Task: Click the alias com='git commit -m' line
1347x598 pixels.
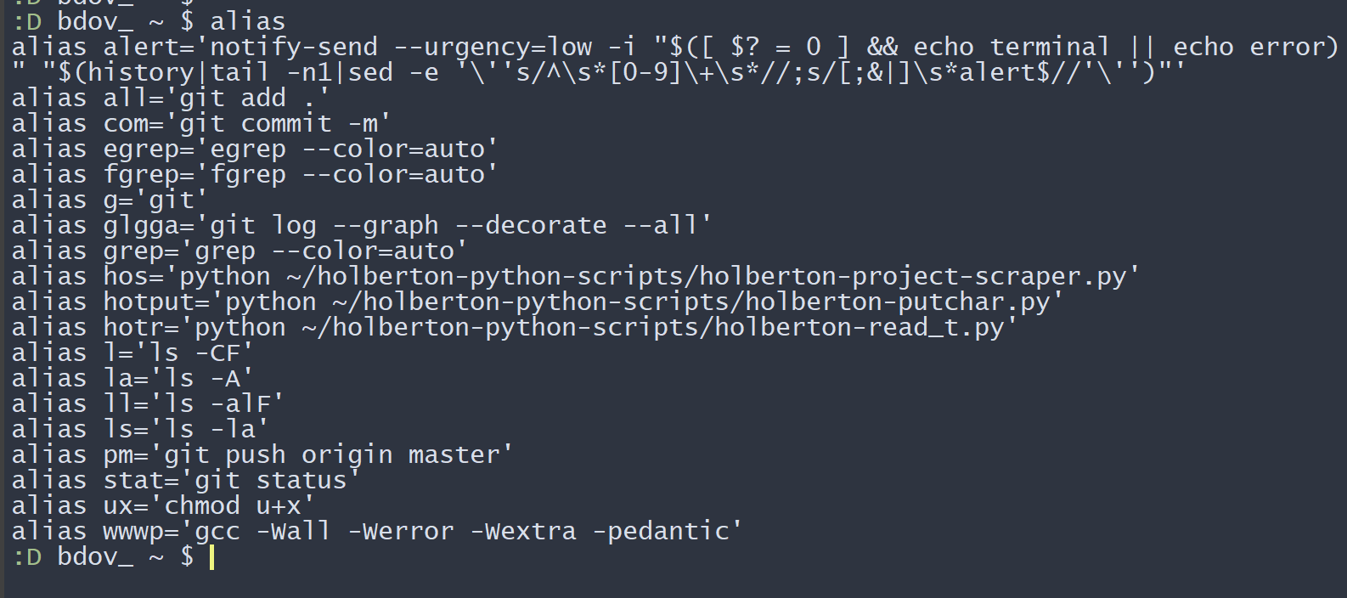Action: tap(201, 124)
